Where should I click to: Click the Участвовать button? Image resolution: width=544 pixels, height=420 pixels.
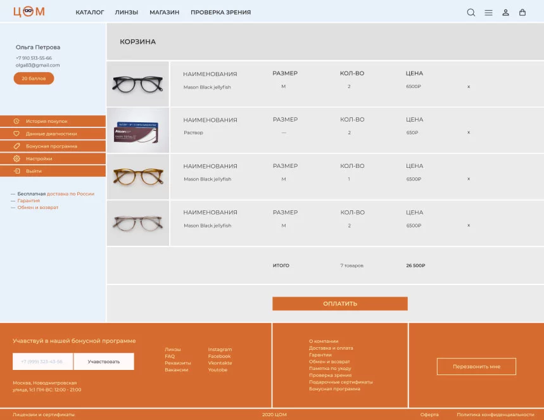(x=104, y=361)
